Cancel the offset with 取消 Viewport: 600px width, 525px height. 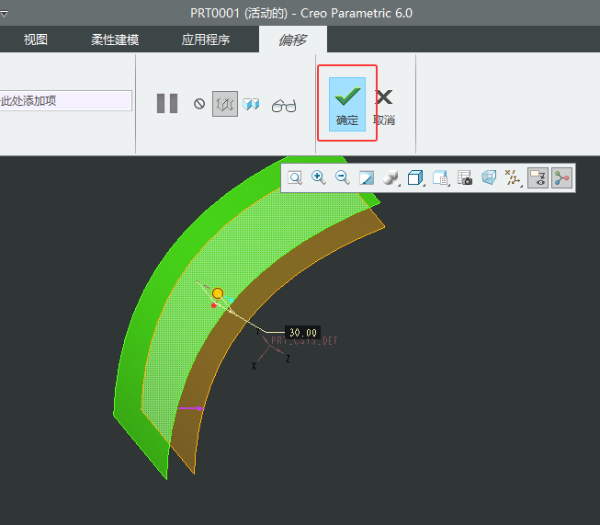pos(384,107)
